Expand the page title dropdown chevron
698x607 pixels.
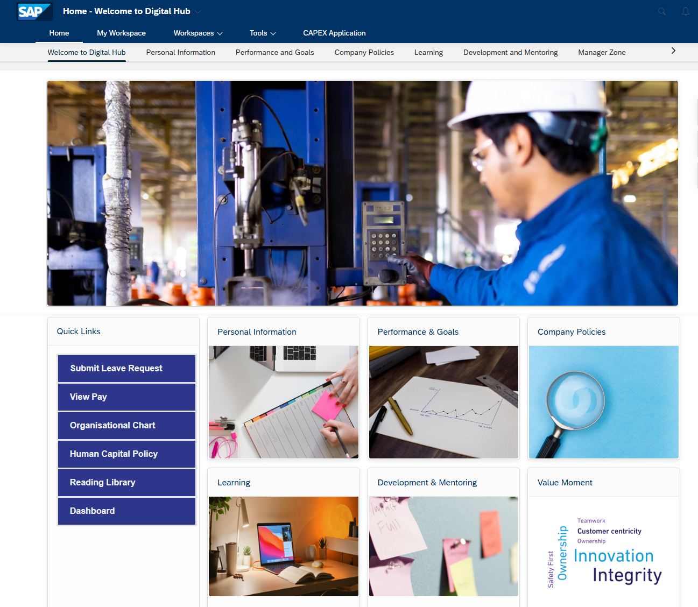pyautogui.click(x=198, y=12)
